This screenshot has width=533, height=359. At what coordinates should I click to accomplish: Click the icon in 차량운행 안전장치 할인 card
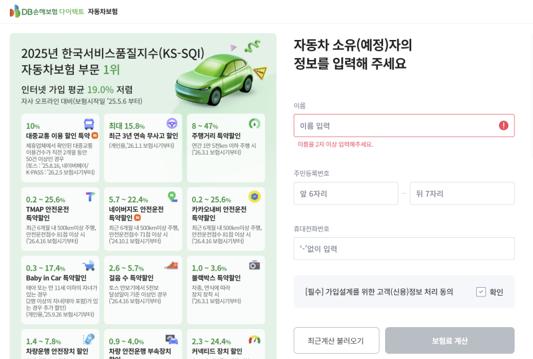[89, 339]
